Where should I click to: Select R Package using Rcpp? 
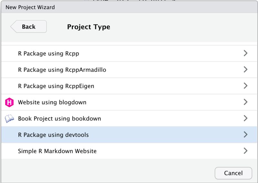click(x=129, y=53)
